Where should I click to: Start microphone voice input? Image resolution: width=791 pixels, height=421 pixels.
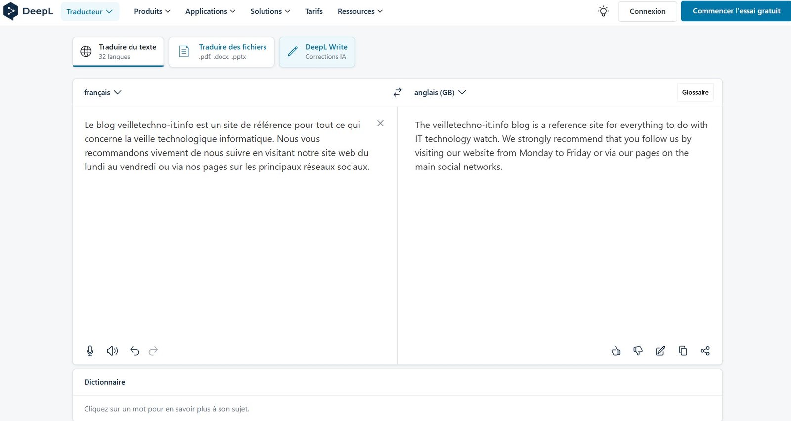(90, 351)
